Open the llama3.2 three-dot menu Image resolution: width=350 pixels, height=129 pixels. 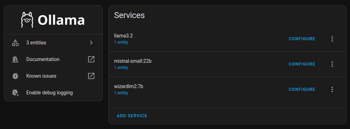[332, 39]
